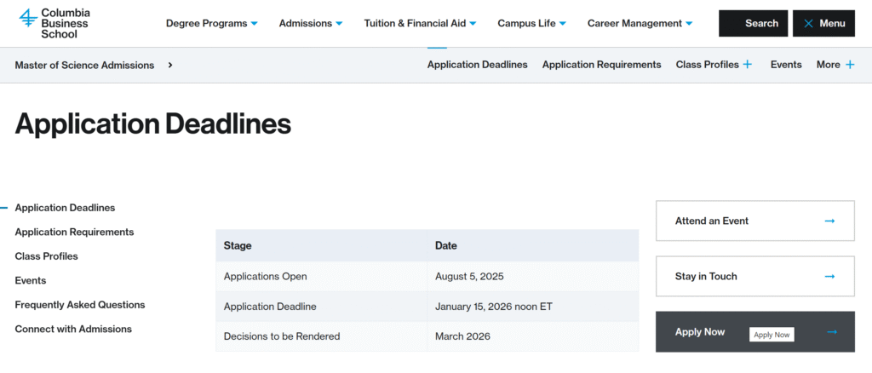Click the Master of Science Admissions breadcrumb
This screenshot has width=872, height=373.
tap(84, 65)
